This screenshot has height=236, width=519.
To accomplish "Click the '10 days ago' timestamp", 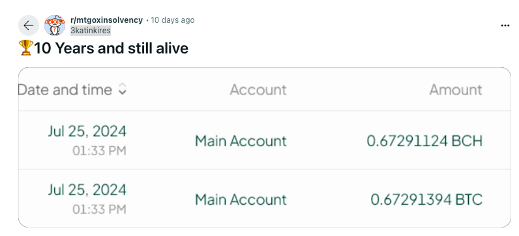I will 172,20.
